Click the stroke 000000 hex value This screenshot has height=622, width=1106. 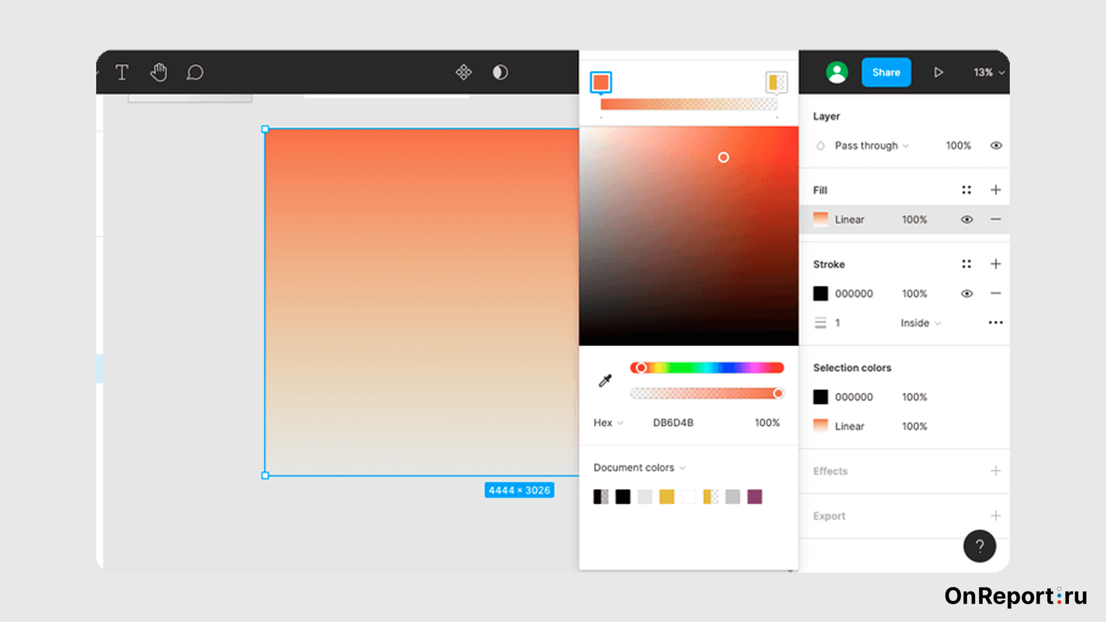click(854, 294)
